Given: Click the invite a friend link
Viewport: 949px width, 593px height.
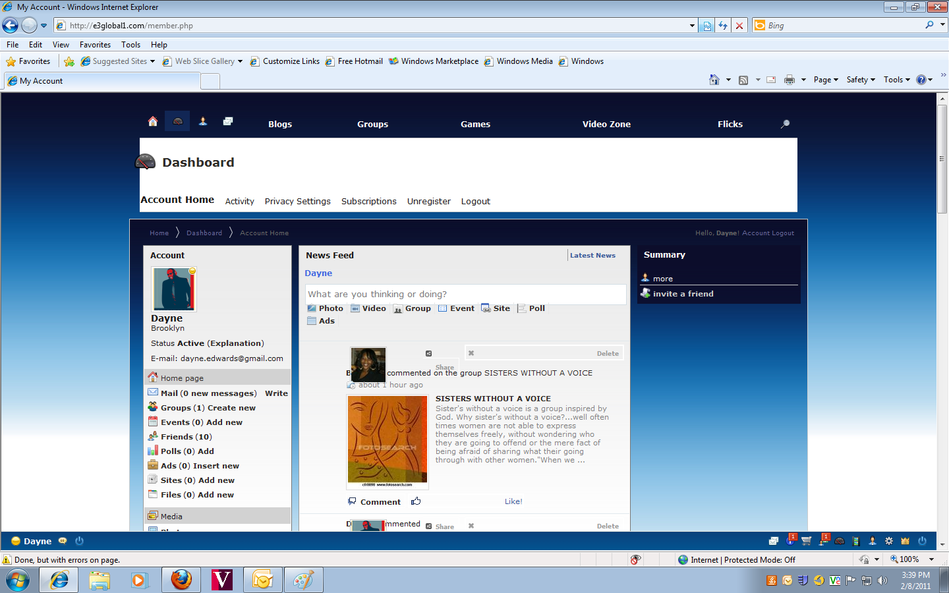Looking at the screenshot, I should pyautogui.click(x=683, y=294).
